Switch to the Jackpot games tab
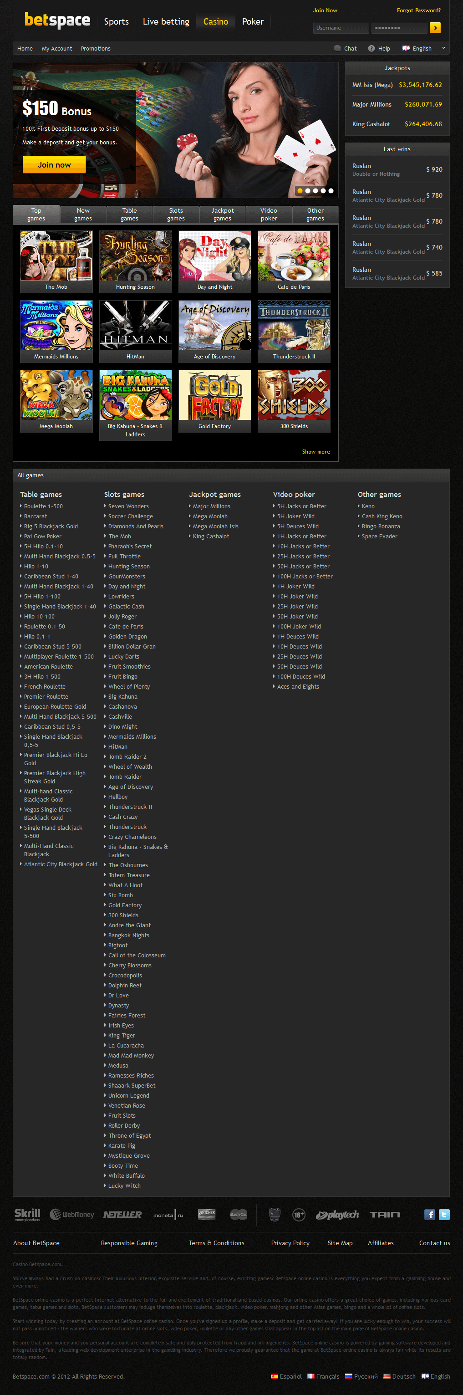Viewport: 463px width, 1395px height. pyautogui.click(x=222, y=215)
